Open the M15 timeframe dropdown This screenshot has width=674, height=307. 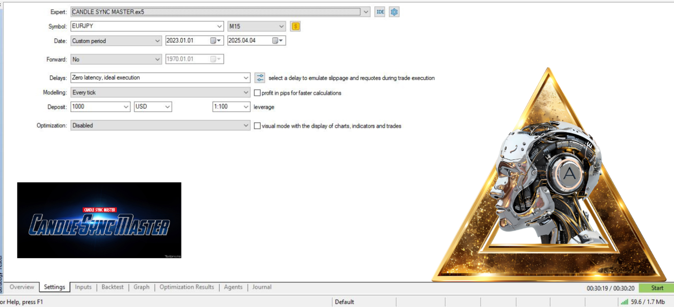(x=281, y=26)
